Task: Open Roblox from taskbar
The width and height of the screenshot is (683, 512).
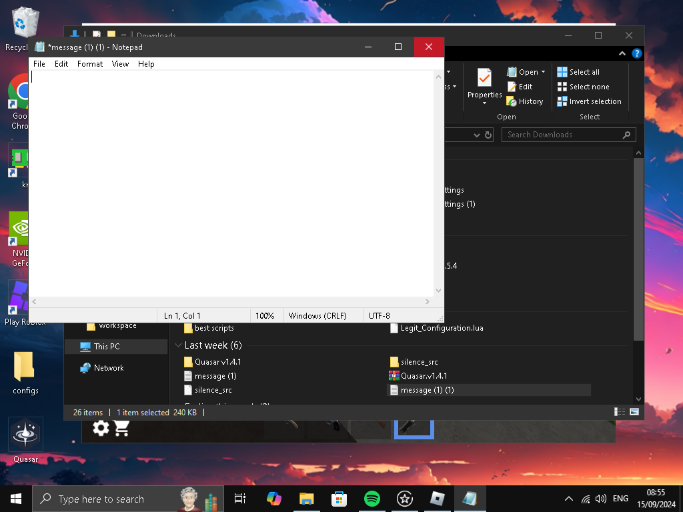Action: 438,499
